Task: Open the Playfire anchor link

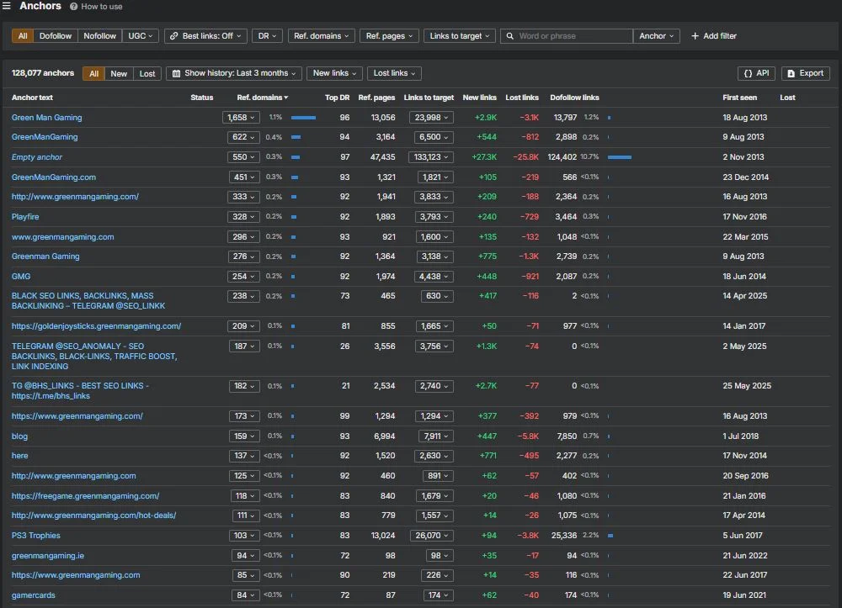Action: [x=25, y=217]
